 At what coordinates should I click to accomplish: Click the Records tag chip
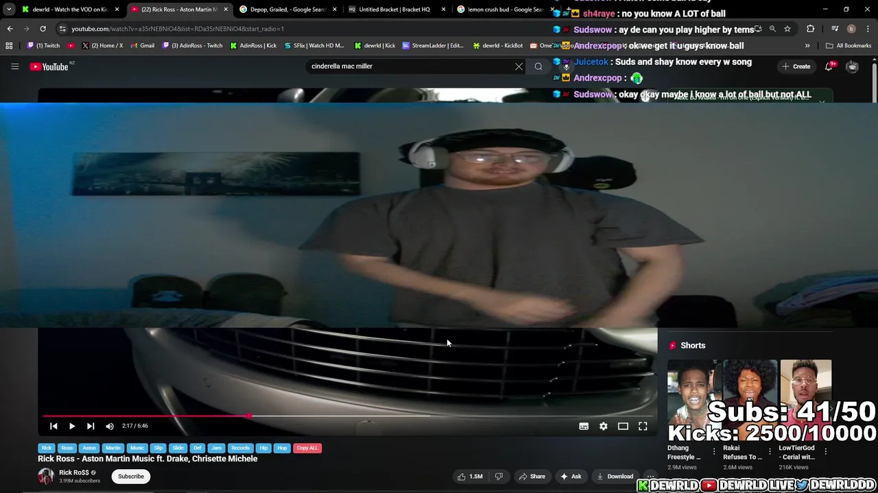tap(240, 448)
